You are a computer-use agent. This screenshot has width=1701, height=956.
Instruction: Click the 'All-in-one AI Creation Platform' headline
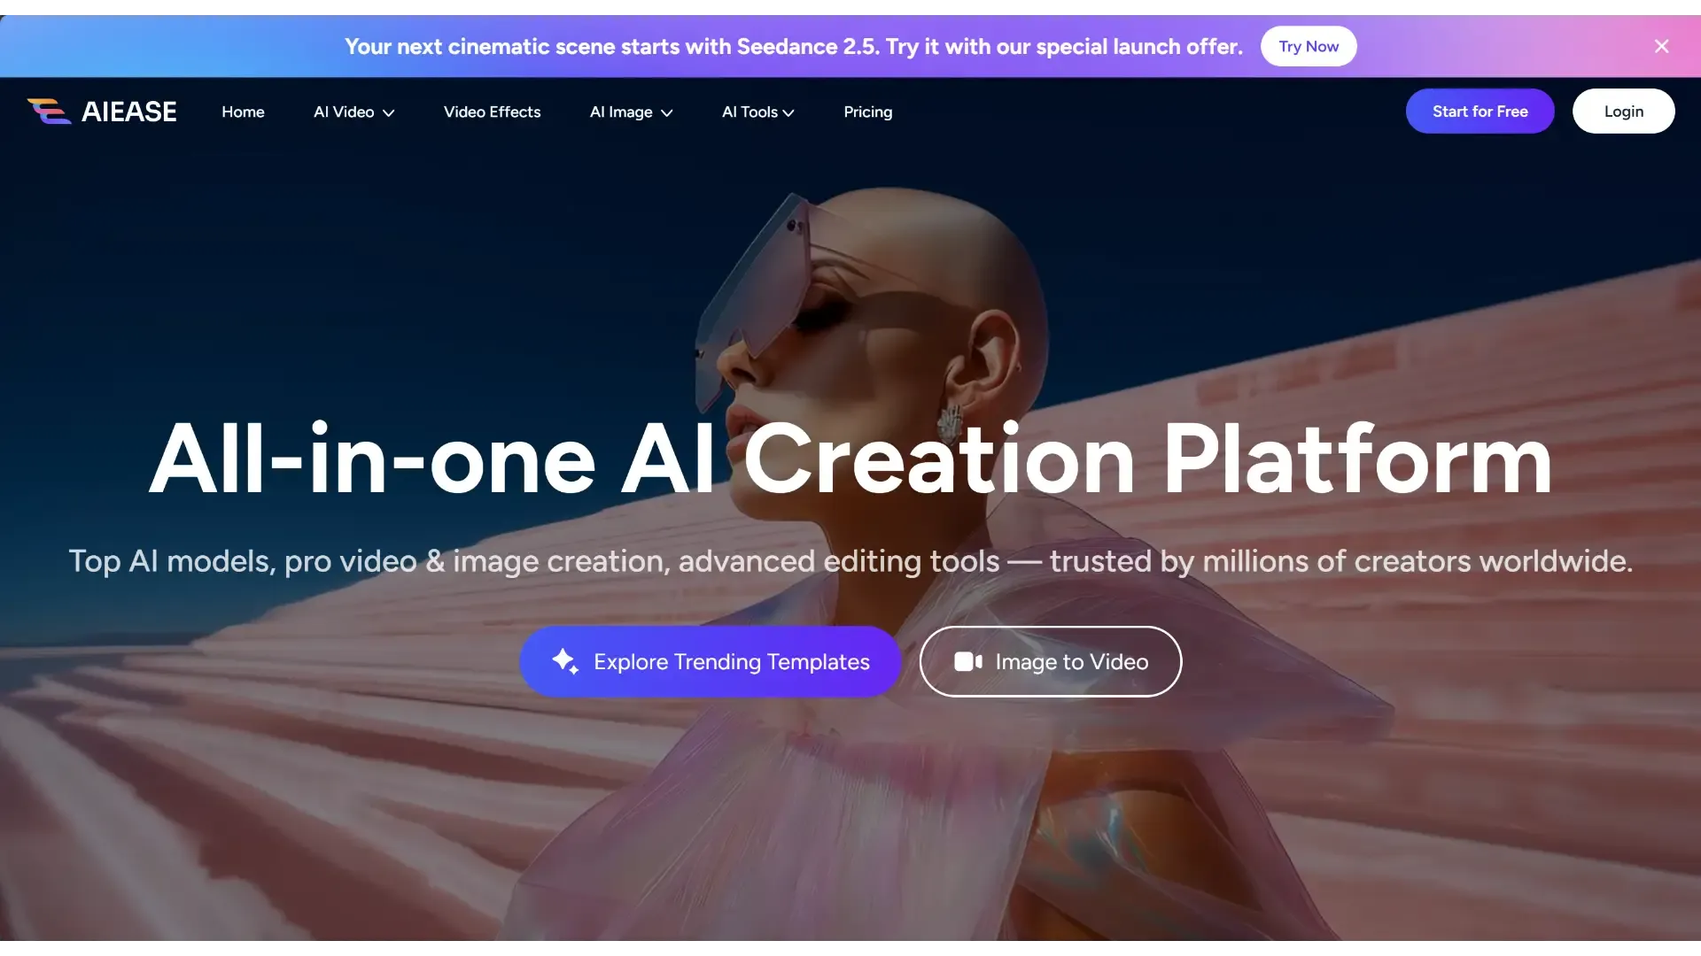[850, 459]
